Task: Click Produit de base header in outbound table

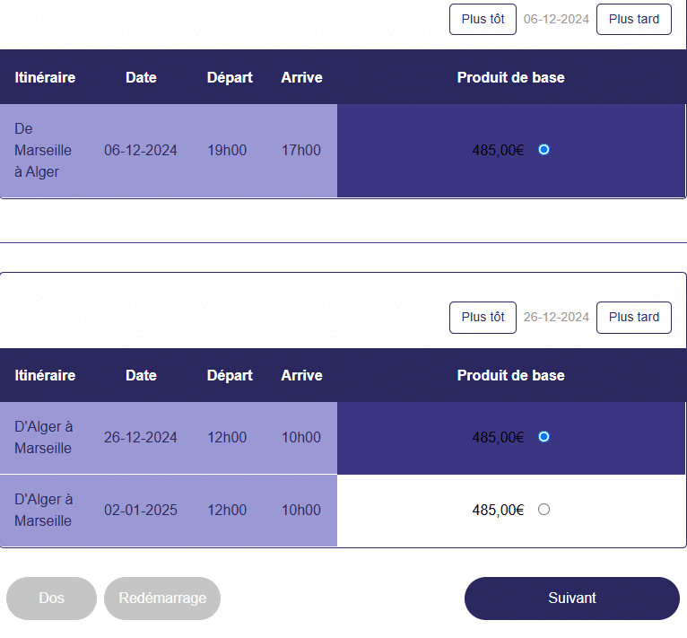Action: tap(511, 77)
